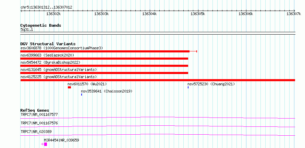Click the blue nsv5725230 Chuang2021 marker
305x148 pixels.
[x=188, y=87]
